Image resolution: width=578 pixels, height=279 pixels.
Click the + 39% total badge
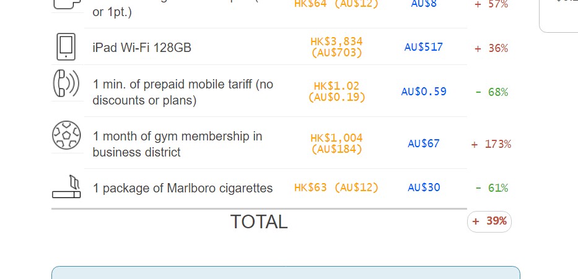(x=489, y=221)
